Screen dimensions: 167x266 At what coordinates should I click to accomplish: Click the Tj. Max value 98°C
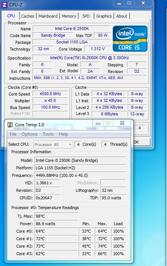click(x=56, y=216)
